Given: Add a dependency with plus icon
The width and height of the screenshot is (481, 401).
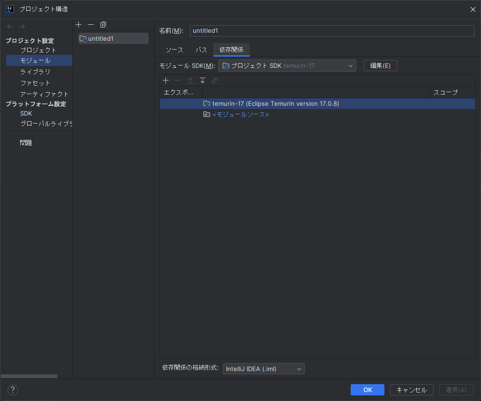Looking at the screenshot, I should click(166, 80).
